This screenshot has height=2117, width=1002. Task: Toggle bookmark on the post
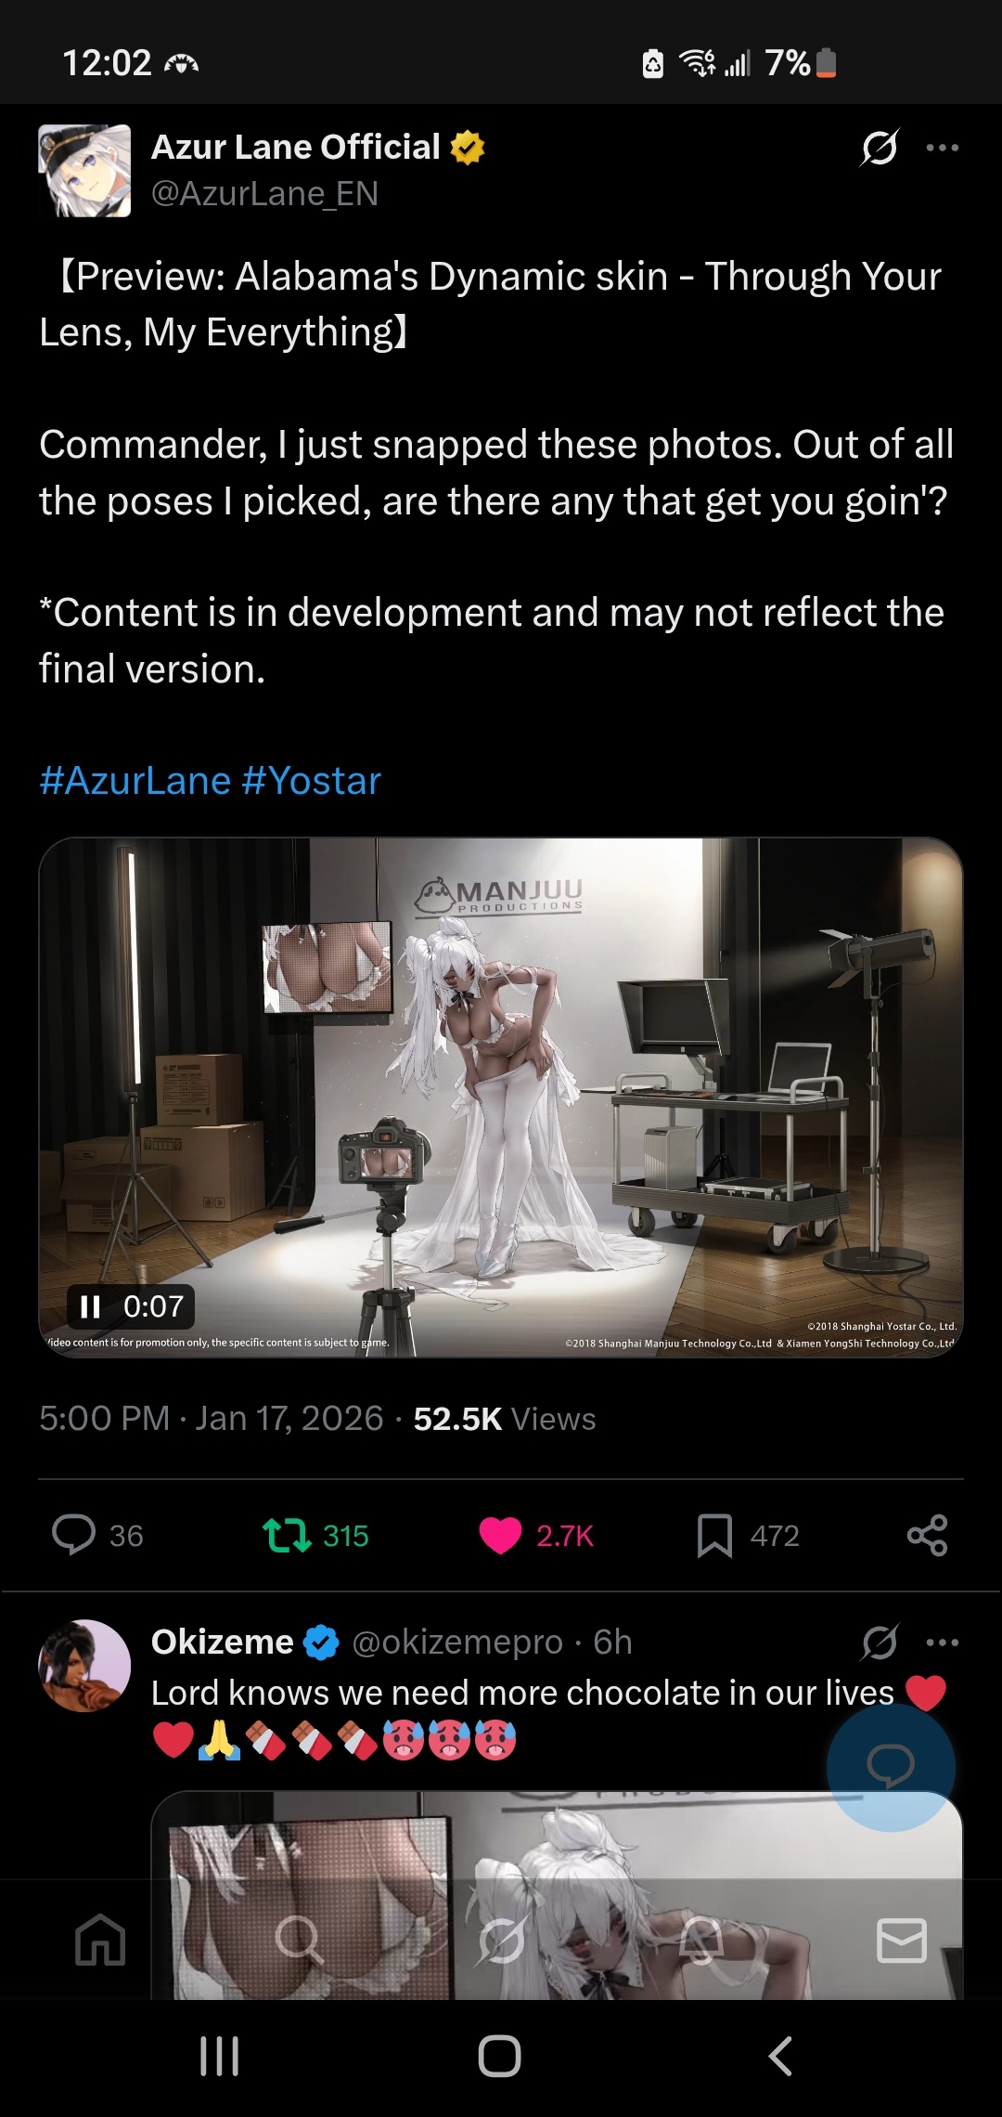click(714, 1535)
